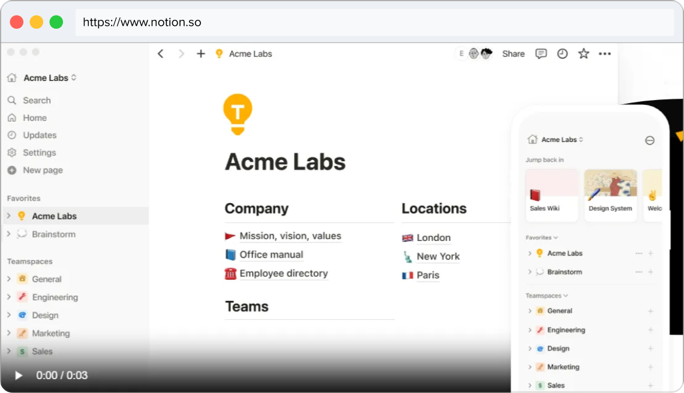Open the mobile panel's circled dots menu
The height and width of the screenshot is (393, 684).
[650, 140]
